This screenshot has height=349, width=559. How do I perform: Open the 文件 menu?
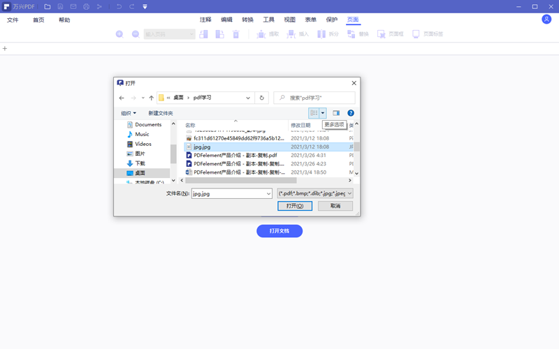13,20
